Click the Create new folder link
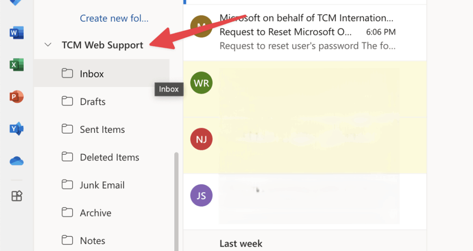Image resolution: width=473 pixels, height=251 pixels. (114, 18)
